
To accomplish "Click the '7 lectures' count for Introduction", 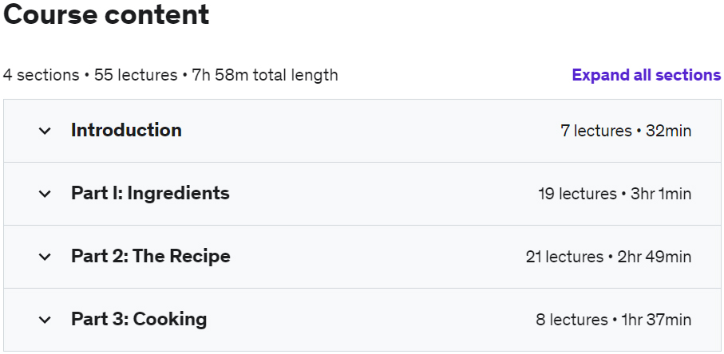I will [596, 131].
